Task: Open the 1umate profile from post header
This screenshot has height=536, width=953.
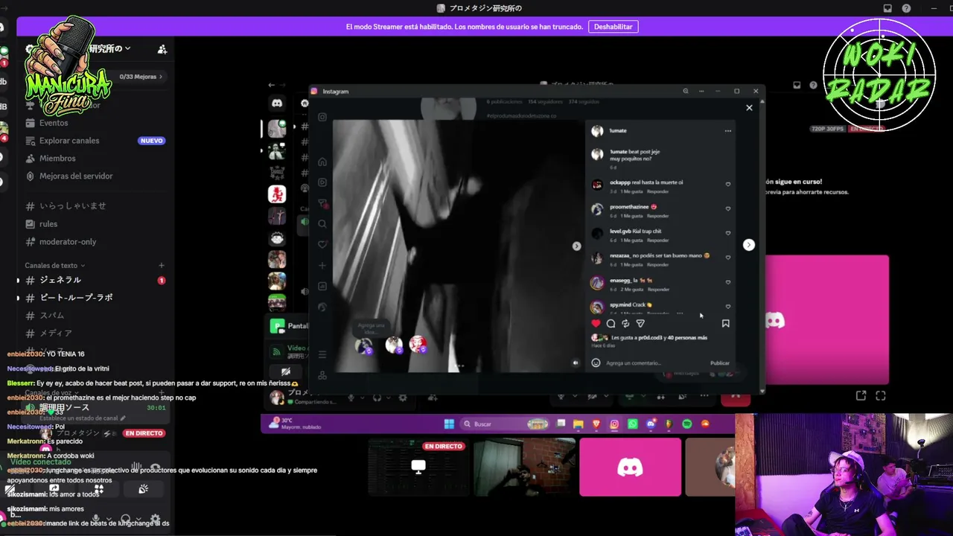Action: pos(619,131)
